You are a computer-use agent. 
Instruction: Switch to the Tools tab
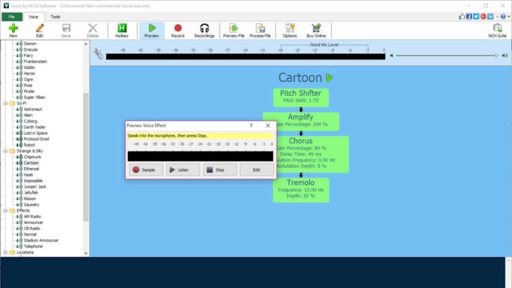(x=55, y=16)
